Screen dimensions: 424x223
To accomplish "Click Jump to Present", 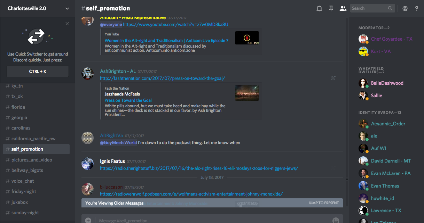I will point(323,203).
